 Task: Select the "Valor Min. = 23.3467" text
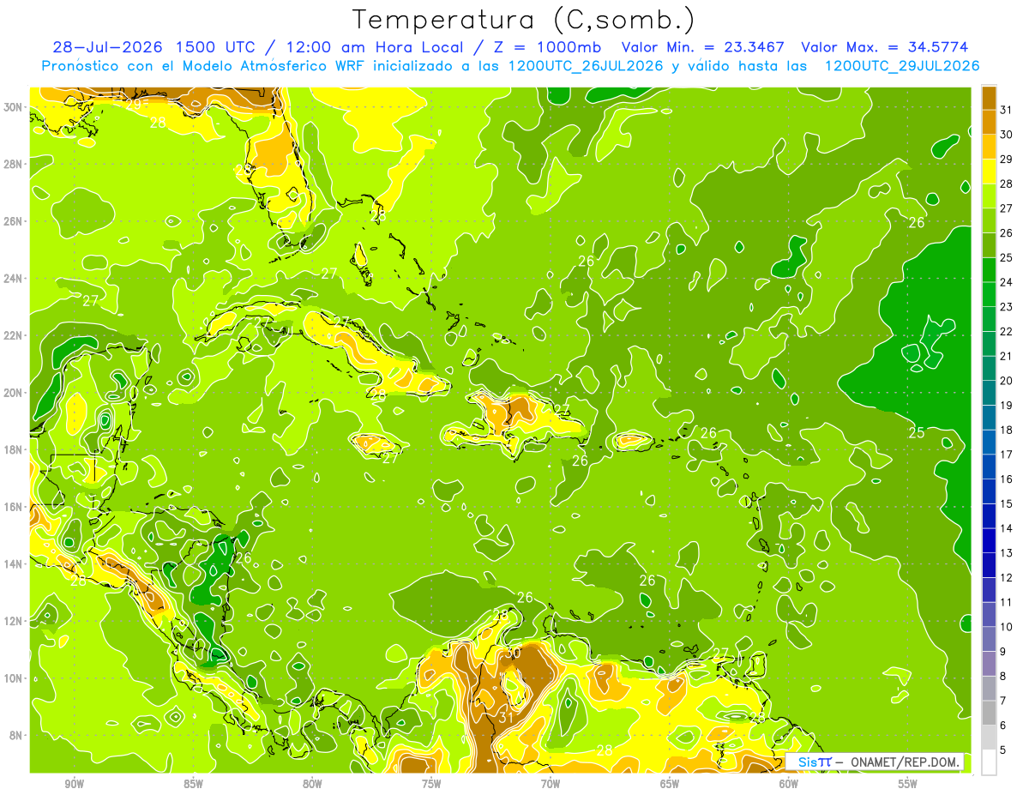[x=703, y=47]
